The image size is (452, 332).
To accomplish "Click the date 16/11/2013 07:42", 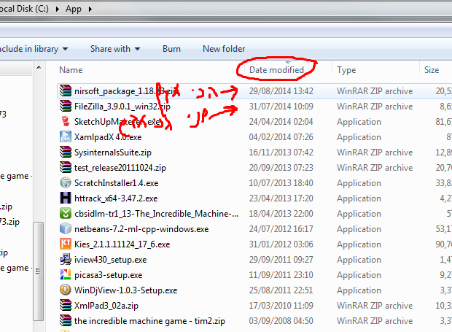I will coord(281,153).
